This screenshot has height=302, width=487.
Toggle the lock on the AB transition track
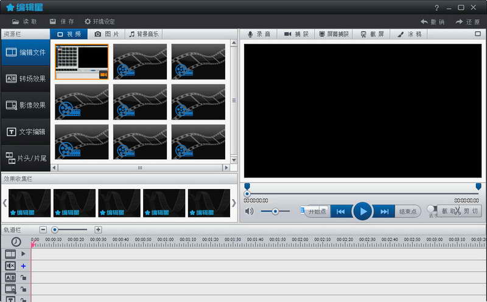click(23, 278)
